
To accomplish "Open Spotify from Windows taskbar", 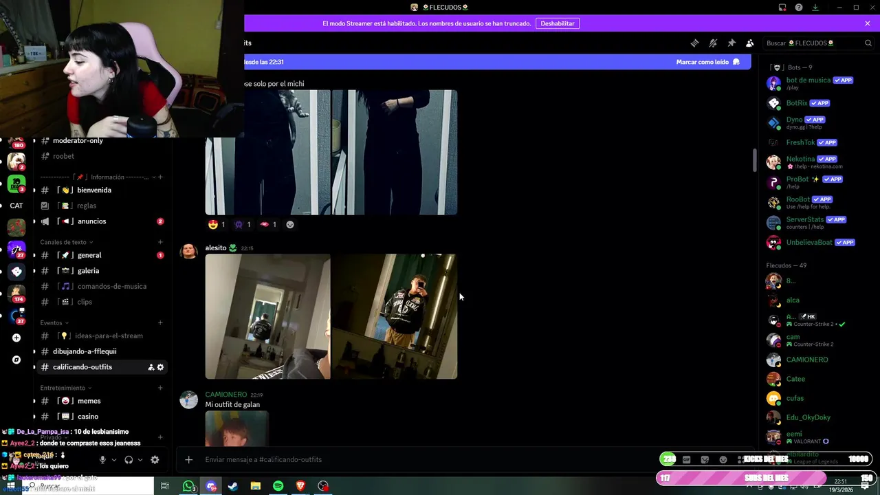I will [x=278, y=486].
